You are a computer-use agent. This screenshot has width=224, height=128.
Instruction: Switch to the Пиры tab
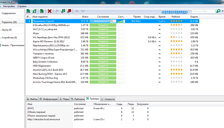click(x=64, y=99)
